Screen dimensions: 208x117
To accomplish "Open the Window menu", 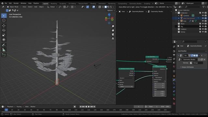I will coord(23,3).
